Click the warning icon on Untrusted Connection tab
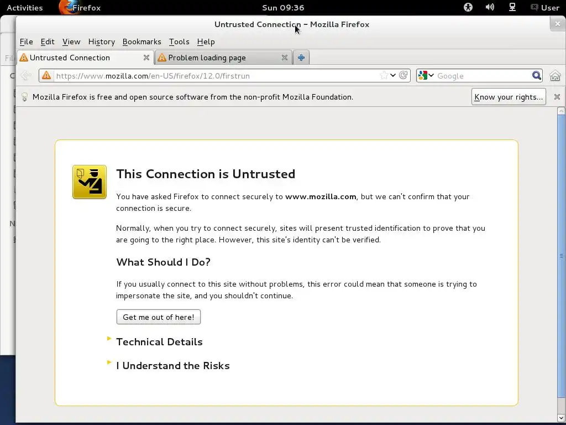 tap(24, 58)
